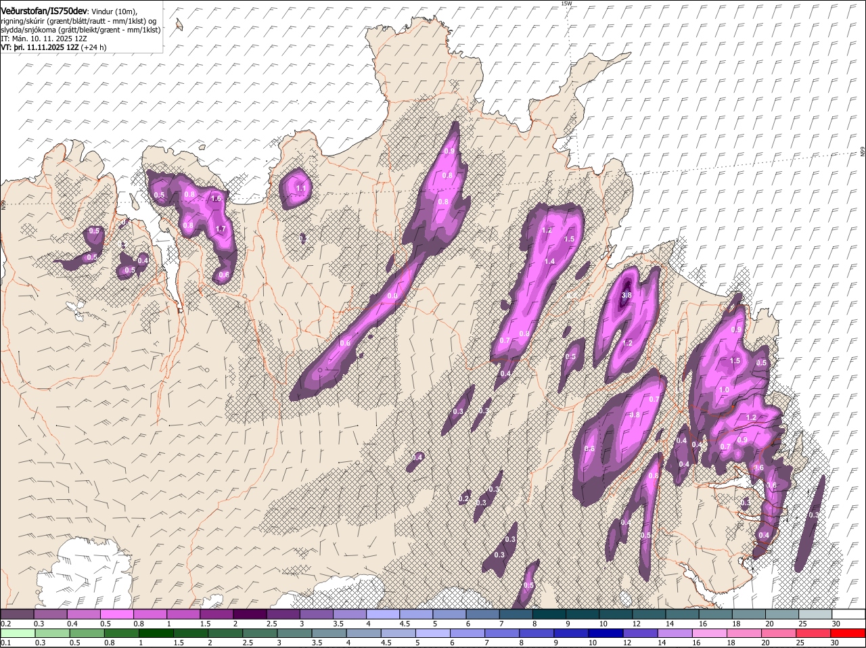Click the Veðurstofan/IS750dev title text
This screenshot has width=866, height=648.
click(44, 11)
